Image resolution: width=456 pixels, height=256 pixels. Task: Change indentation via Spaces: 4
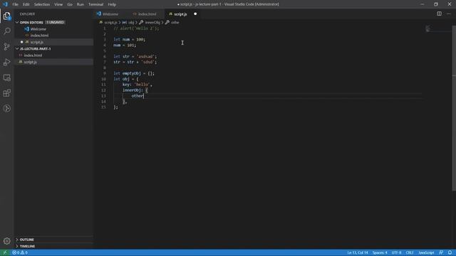pos(380,252)
